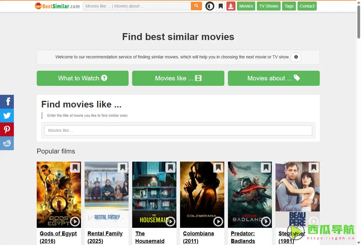Click the green Movies about button
The width and height of the screenshot is (361, 245).
273,78
